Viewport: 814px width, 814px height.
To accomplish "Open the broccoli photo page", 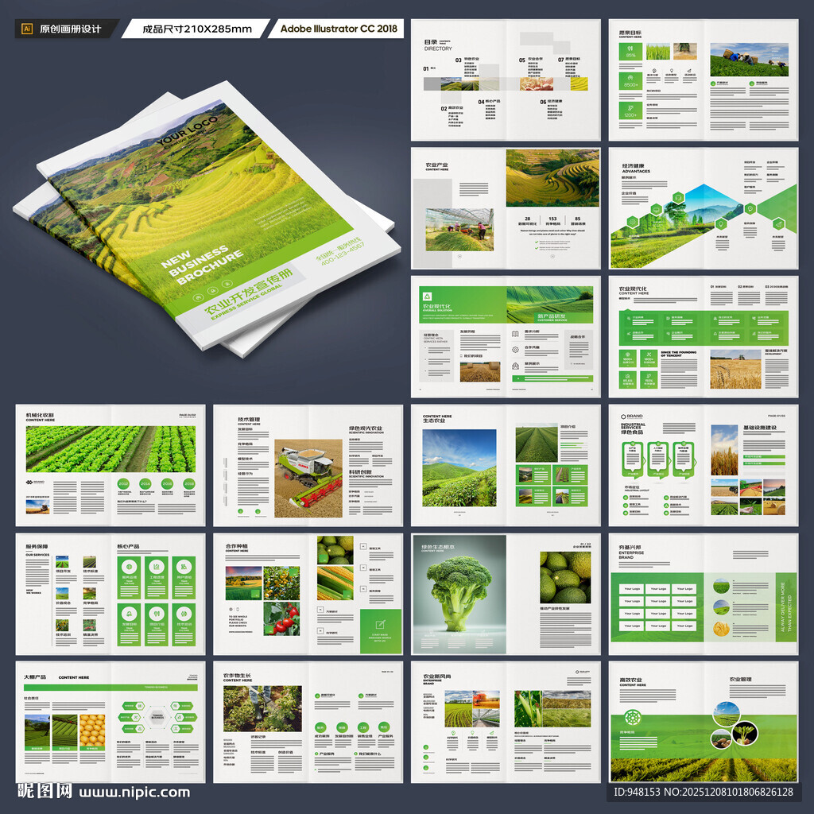I will coord(459,595).
